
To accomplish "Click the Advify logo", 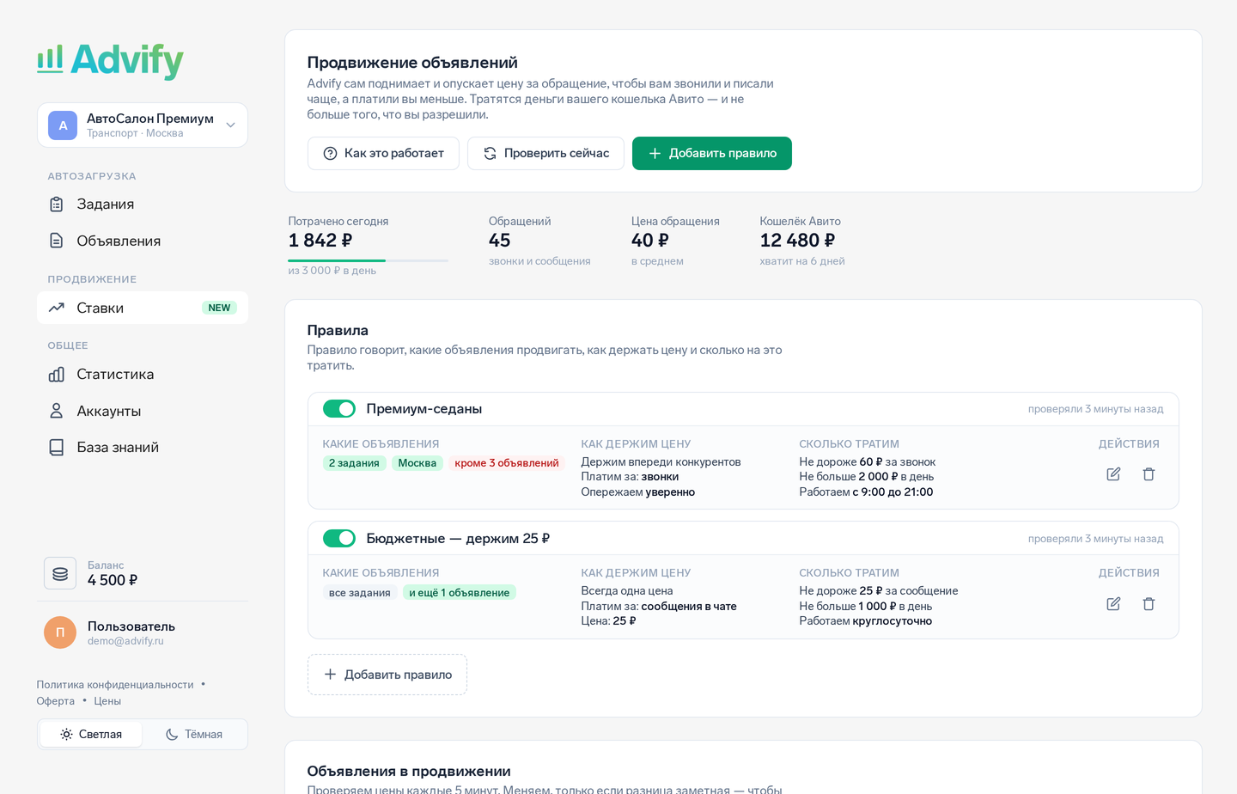I will pyautogui.click(x=110, y=61).
